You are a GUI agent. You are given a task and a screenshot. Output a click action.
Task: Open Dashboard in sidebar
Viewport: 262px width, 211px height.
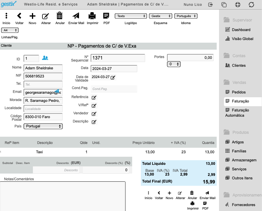(x=241, y=30)
